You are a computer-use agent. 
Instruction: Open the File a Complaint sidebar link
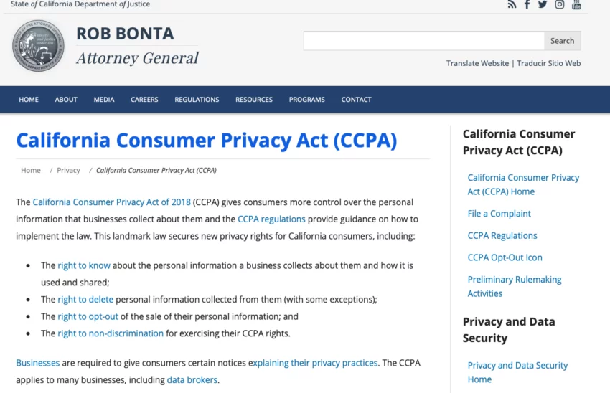[499, 214]
